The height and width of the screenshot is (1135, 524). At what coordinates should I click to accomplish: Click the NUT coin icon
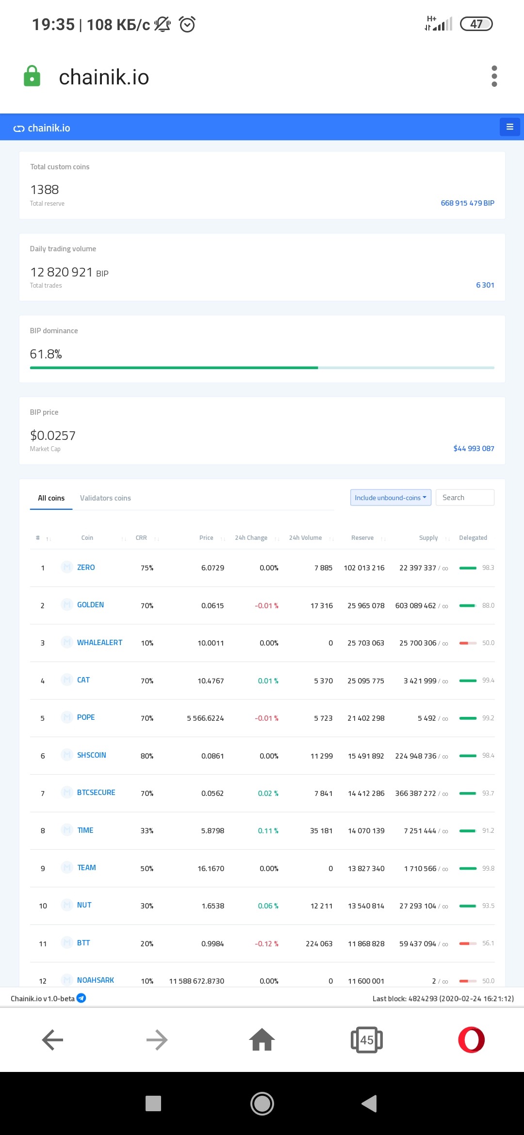[x=67, y=905]
